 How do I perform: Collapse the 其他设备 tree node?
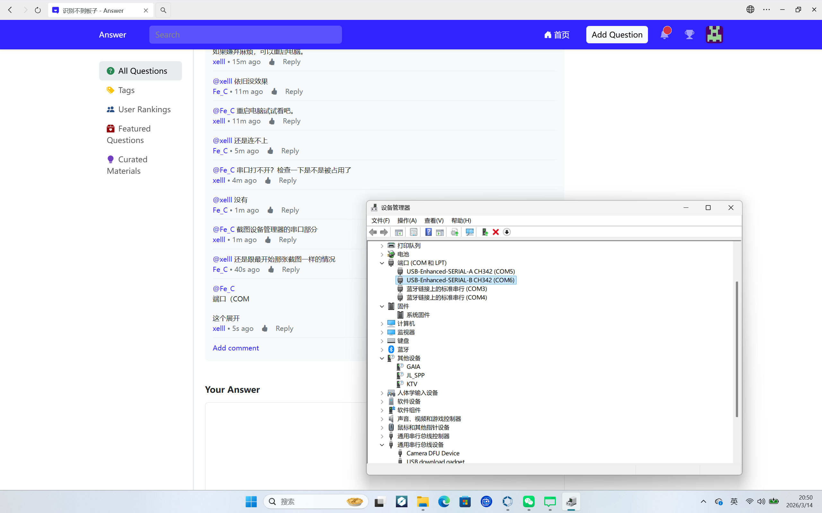coord(382,358)
